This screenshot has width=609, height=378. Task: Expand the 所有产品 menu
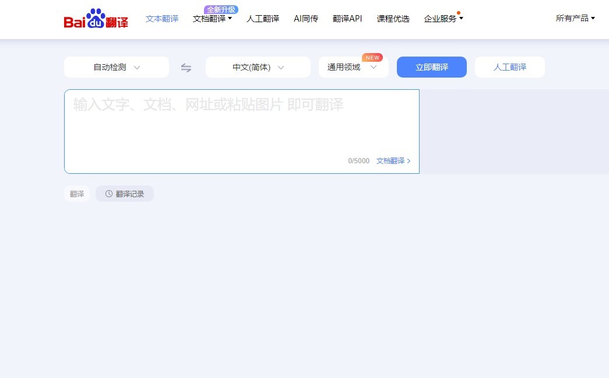[x=574, y=18]
